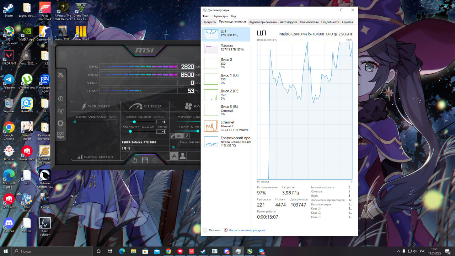Click the Windows Start button
The height and width of the screenshot is (256, 455).
pyautogui.click(x=5, y=251)
